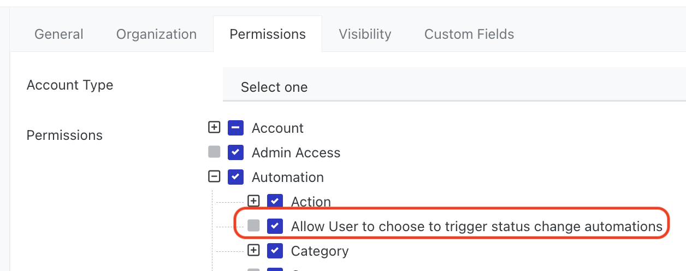Collapse the Automation node minus icon
The height and width of the screenshot is (271, 686).
pos(214,176)
